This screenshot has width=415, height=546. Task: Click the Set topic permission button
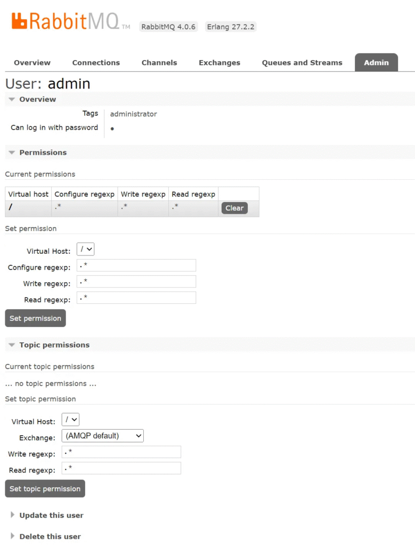pos(45,488)
